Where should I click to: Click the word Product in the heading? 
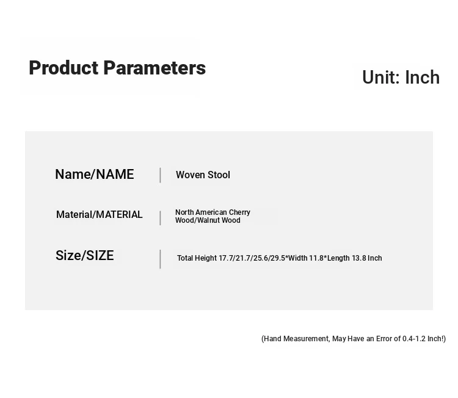[x=64, y=68]
